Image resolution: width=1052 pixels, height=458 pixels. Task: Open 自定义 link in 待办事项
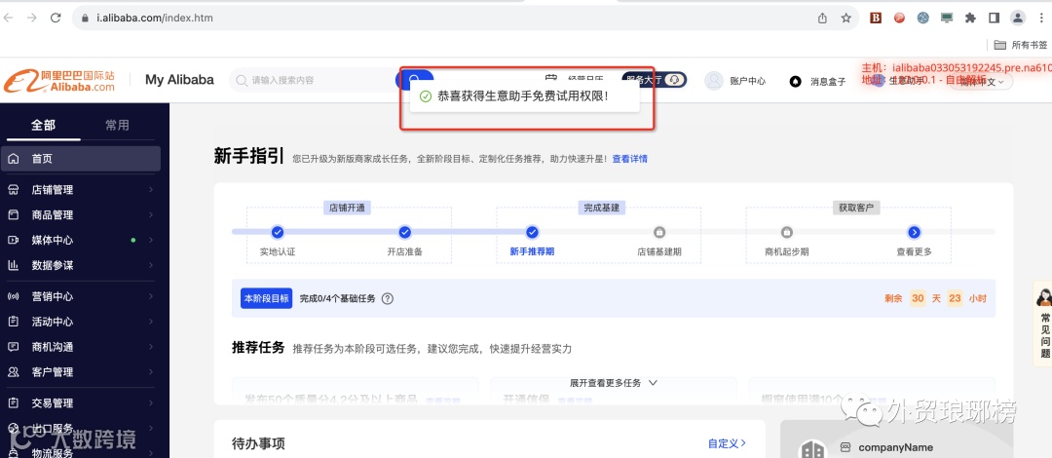tap(728, 443)
